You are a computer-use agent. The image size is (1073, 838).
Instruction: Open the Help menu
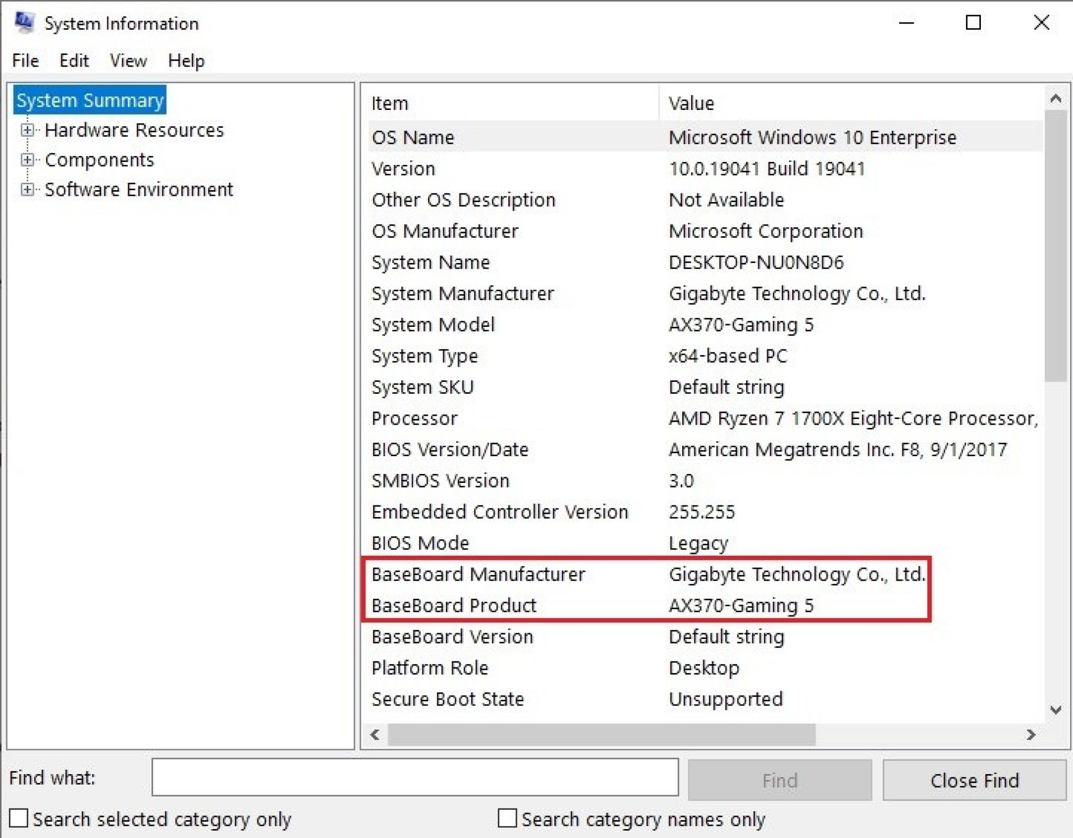tap(187, 61)
